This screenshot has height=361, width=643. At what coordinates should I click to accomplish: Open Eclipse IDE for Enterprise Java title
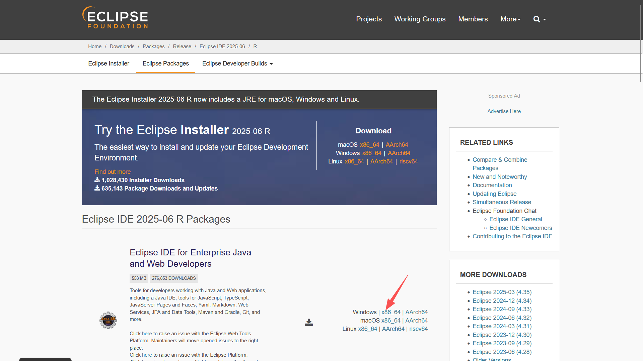point(190,258)
